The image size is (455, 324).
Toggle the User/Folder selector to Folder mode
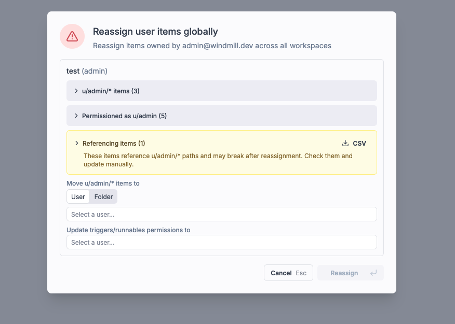click(103, 196)
